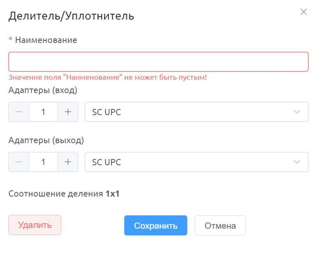Click the output adapters quantity number field
The height and width of the screenshot is (255, 317).
(43, 162)
